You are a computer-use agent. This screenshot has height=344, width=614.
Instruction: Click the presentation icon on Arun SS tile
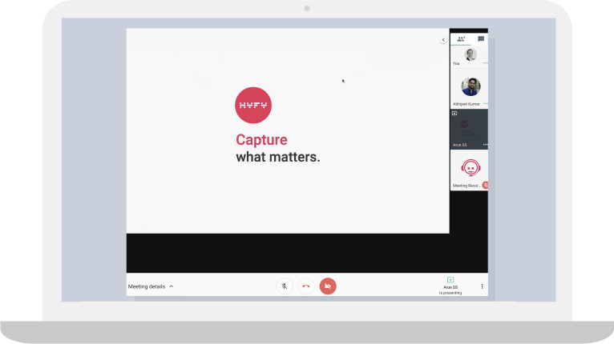click(454, 114)
